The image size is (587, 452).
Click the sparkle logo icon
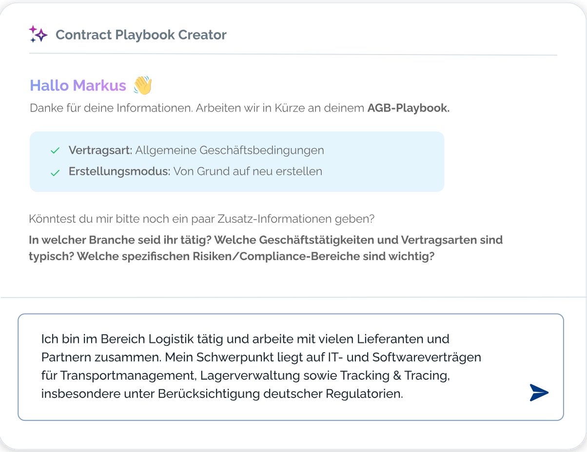coord(38,34)
